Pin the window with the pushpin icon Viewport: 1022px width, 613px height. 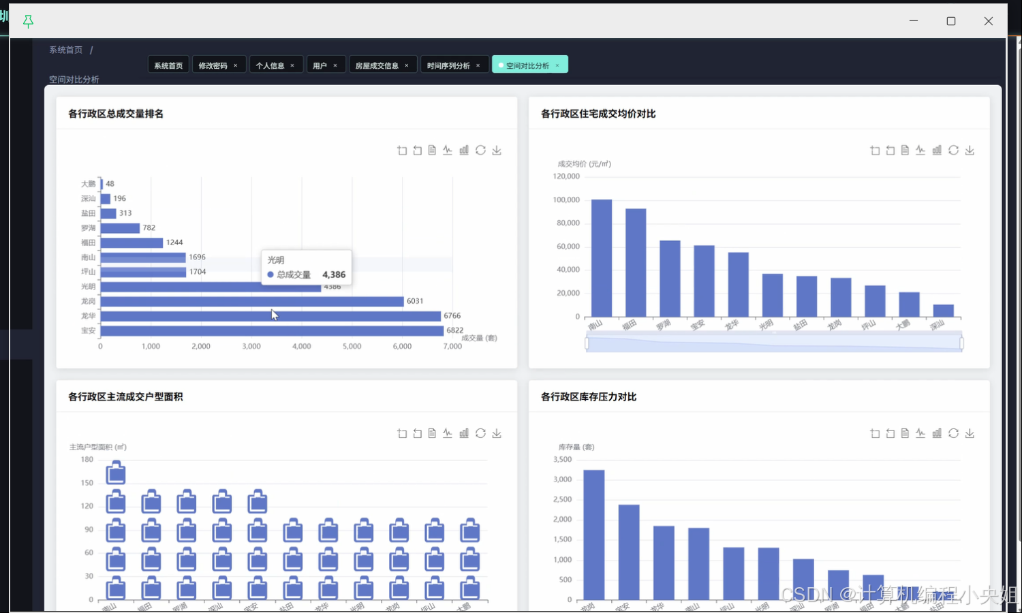(28, 21)
